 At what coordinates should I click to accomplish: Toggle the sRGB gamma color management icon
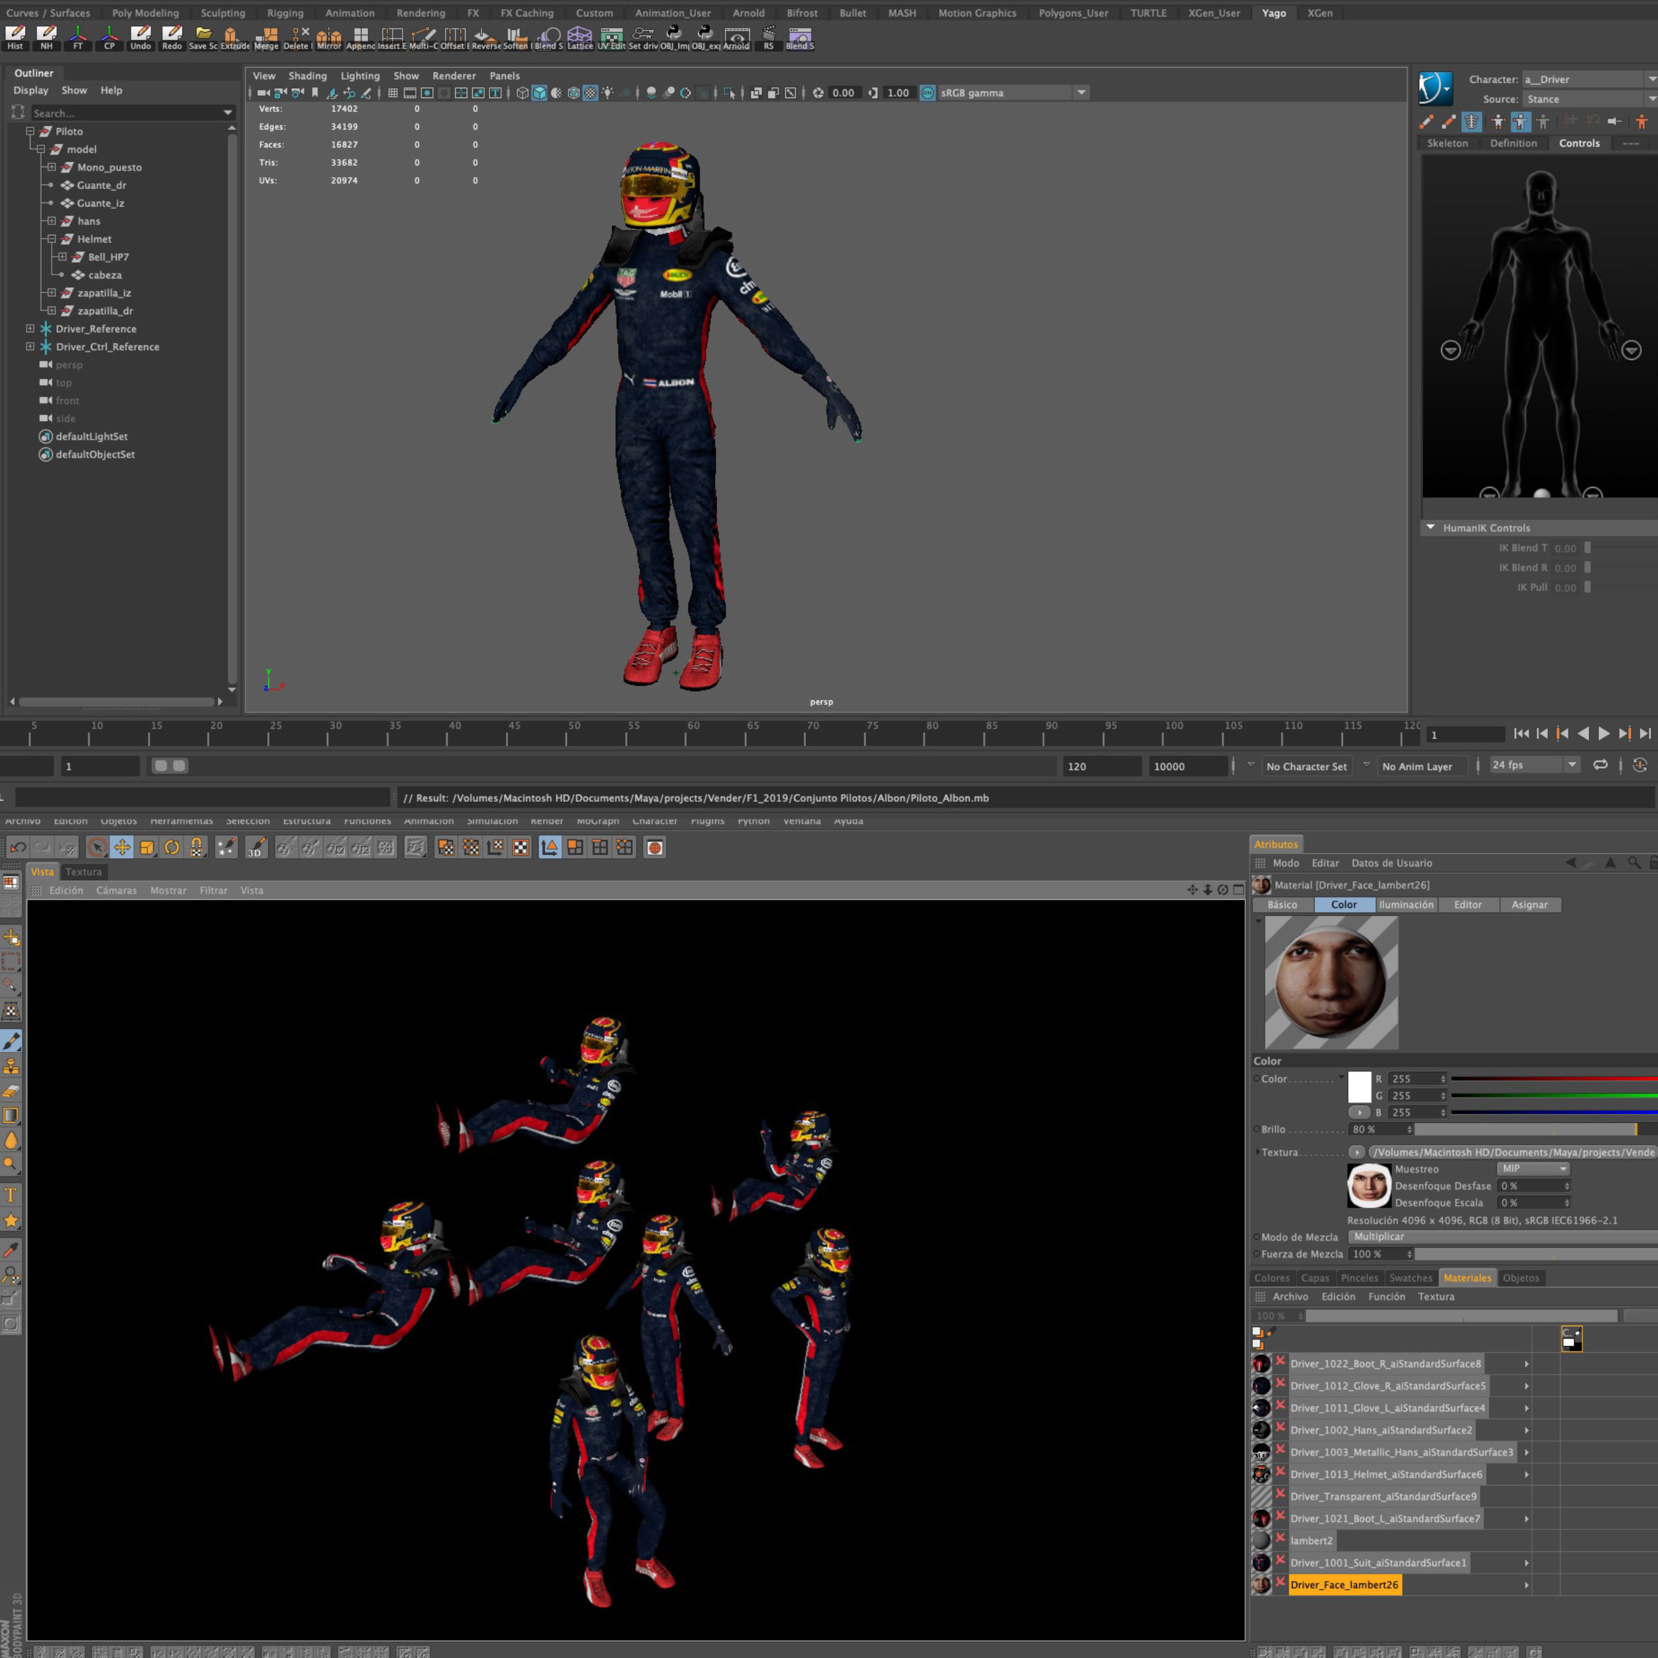pos(928,93)
